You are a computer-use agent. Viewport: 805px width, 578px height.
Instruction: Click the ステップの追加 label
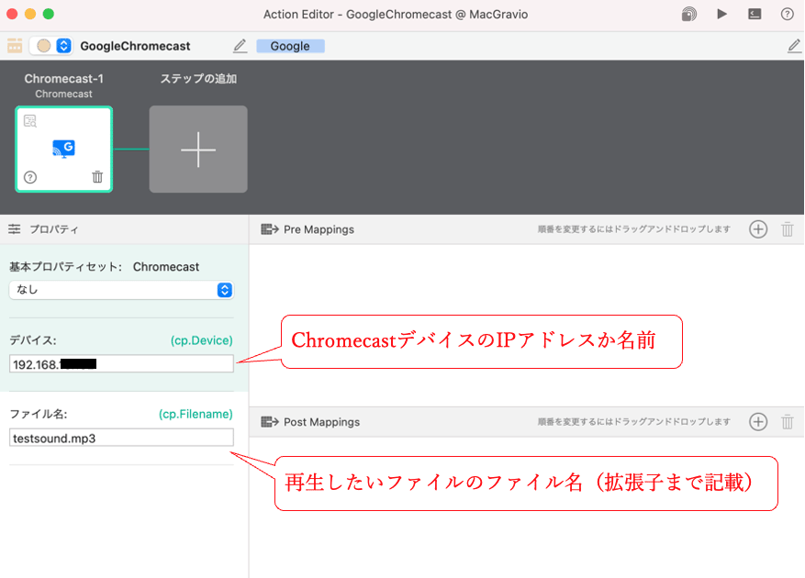(x=198, y=79)
